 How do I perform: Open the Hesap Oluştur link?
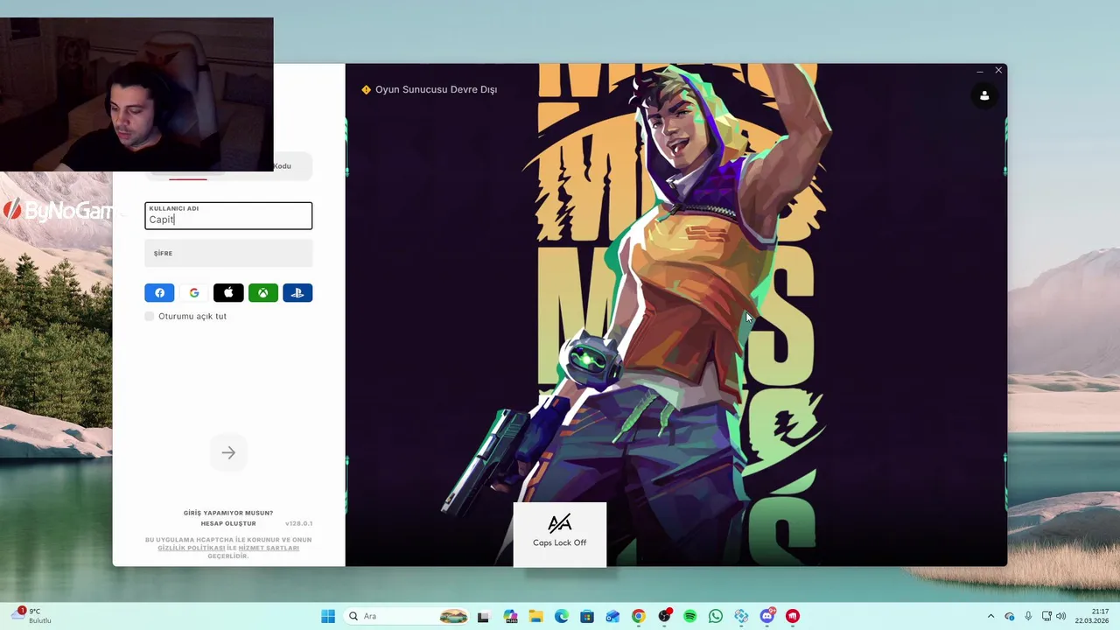coord(228,523)
